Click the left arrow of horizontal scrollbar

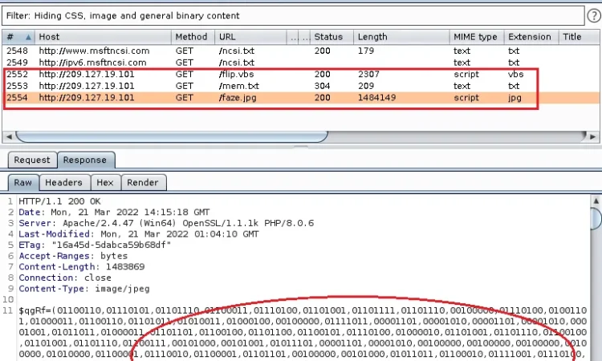[9, 136]
